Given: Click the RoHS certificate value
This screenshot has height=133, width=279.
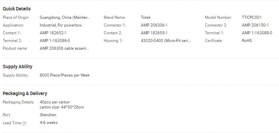Looking at the screenshot, I should [247, 41].
